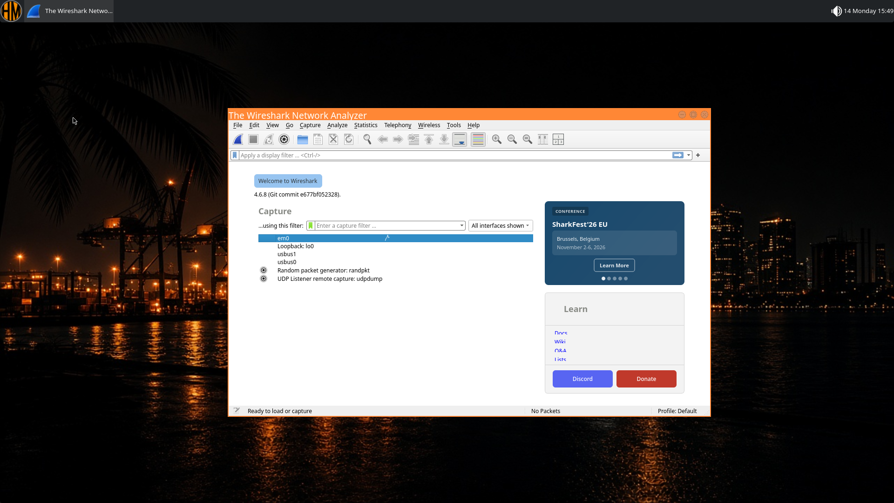Toggle auto-scroll during live capture

pyautogui.click(x=460, y=139)
